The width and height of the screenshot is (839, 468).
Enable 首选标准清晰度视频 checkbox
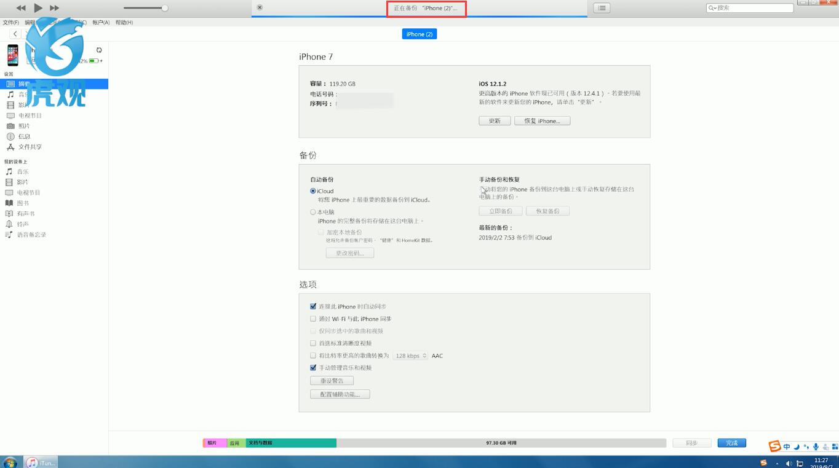(313, 343)
